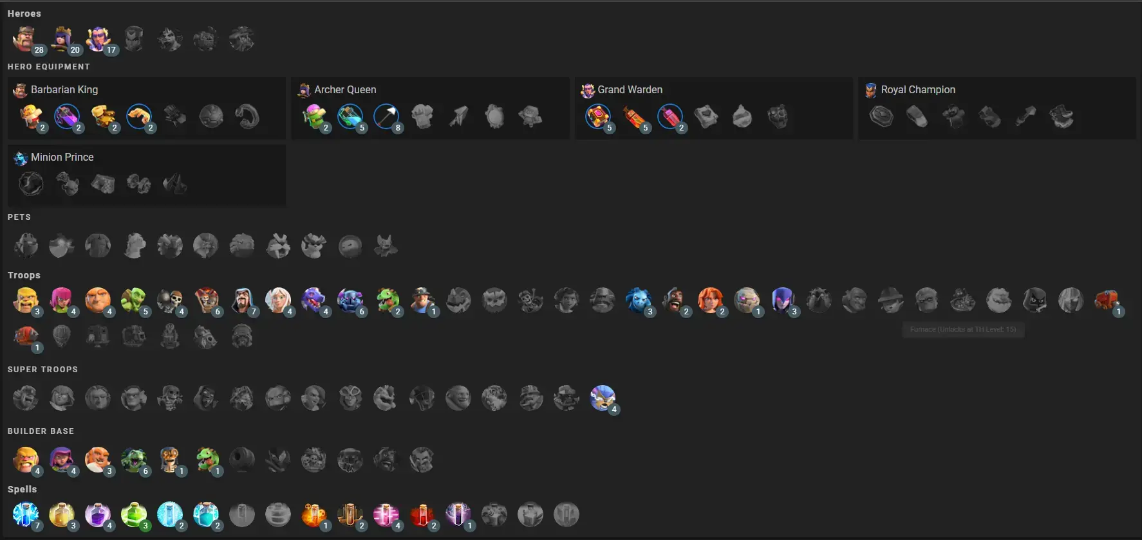The width and height of the screenshot is (1142, 540).
Task: Select the Eternal Tome equipment icon
Action: click(x=598, y=117)
